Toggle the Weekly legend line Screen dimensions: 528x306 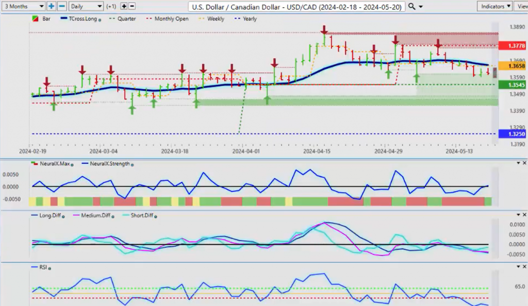[x=210, y=19]
